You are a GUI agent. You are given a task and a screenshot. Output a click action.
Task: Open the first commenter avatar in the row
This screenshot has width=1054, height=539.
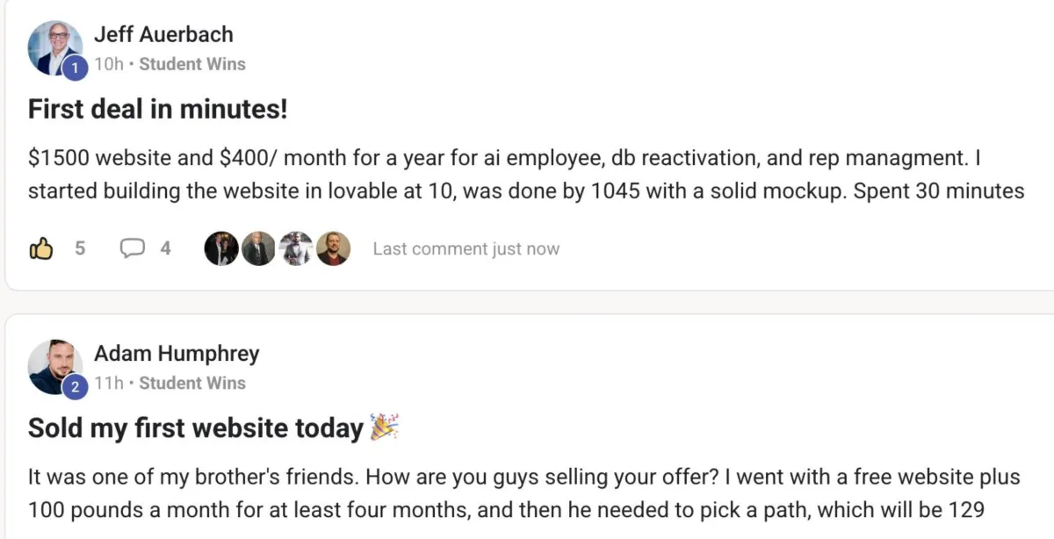click(x=221, y=248)
